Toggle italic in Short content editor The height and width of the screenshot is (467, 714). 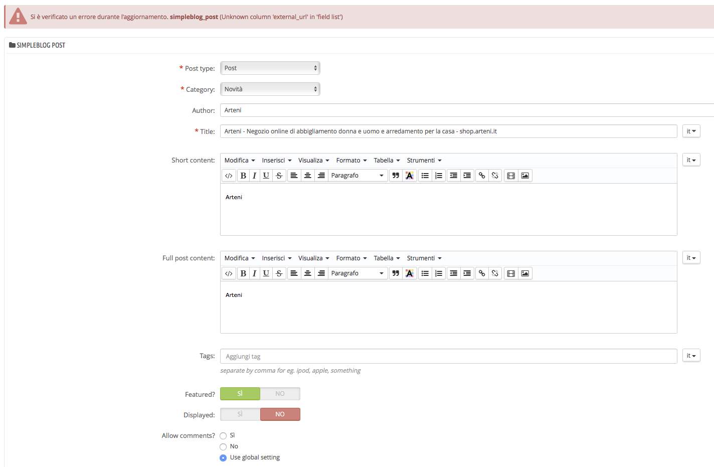[255, 176]
